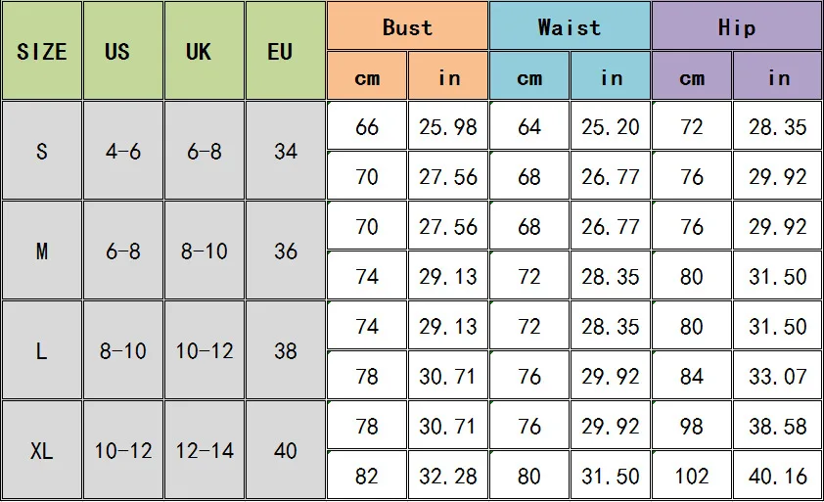Click the XL size row label
This screenshot has width=824, height=502.
point(41,451)
